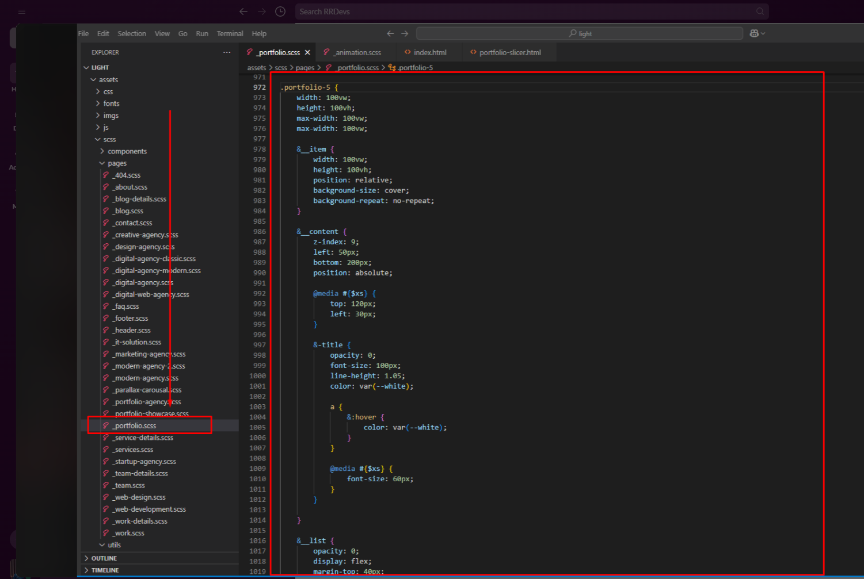Open the File menu
Image resolution: width=864 pixels, height=579 pixels.
(83, 33)
